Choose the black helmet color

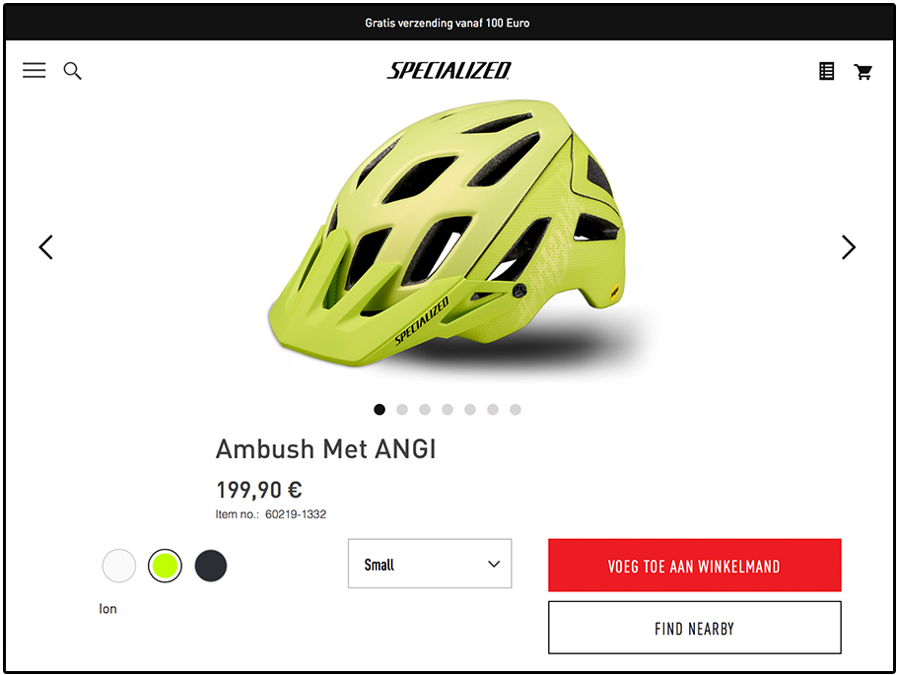click(211, 566)
